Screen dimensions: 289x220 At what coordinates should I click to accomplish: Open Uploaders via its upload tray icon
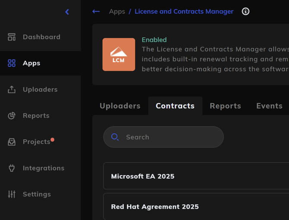coord(12,90)
